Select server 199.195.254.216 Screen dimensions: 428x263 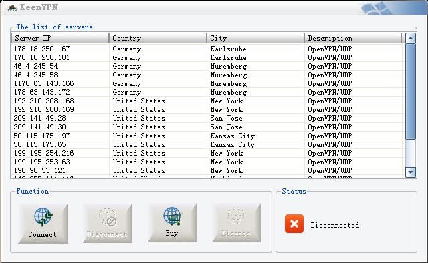pos(207,153)
